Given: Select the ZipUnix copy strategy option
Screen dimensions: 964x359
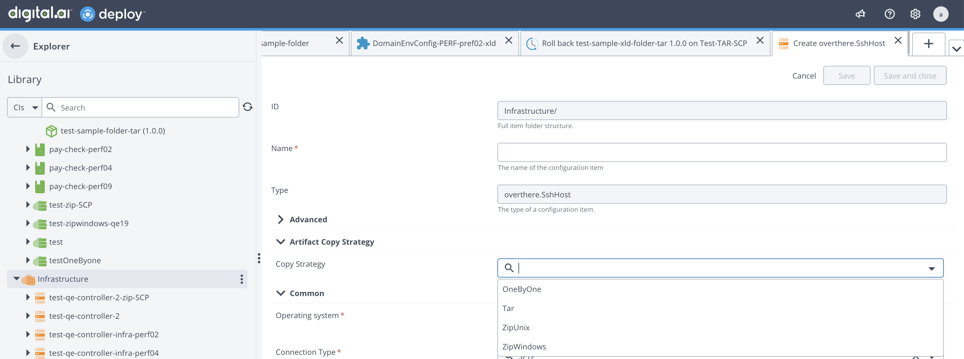Looking at the screenshot, I should tap(516, 327).
